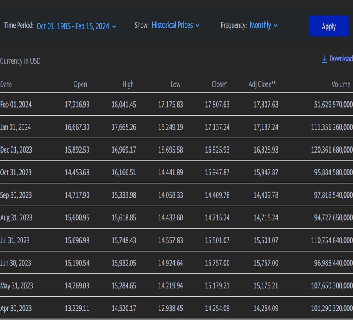Image resolution: width=353 pixels, height=320 pixels.
Task: Click the Close* column header
Action: click(219, 84)
